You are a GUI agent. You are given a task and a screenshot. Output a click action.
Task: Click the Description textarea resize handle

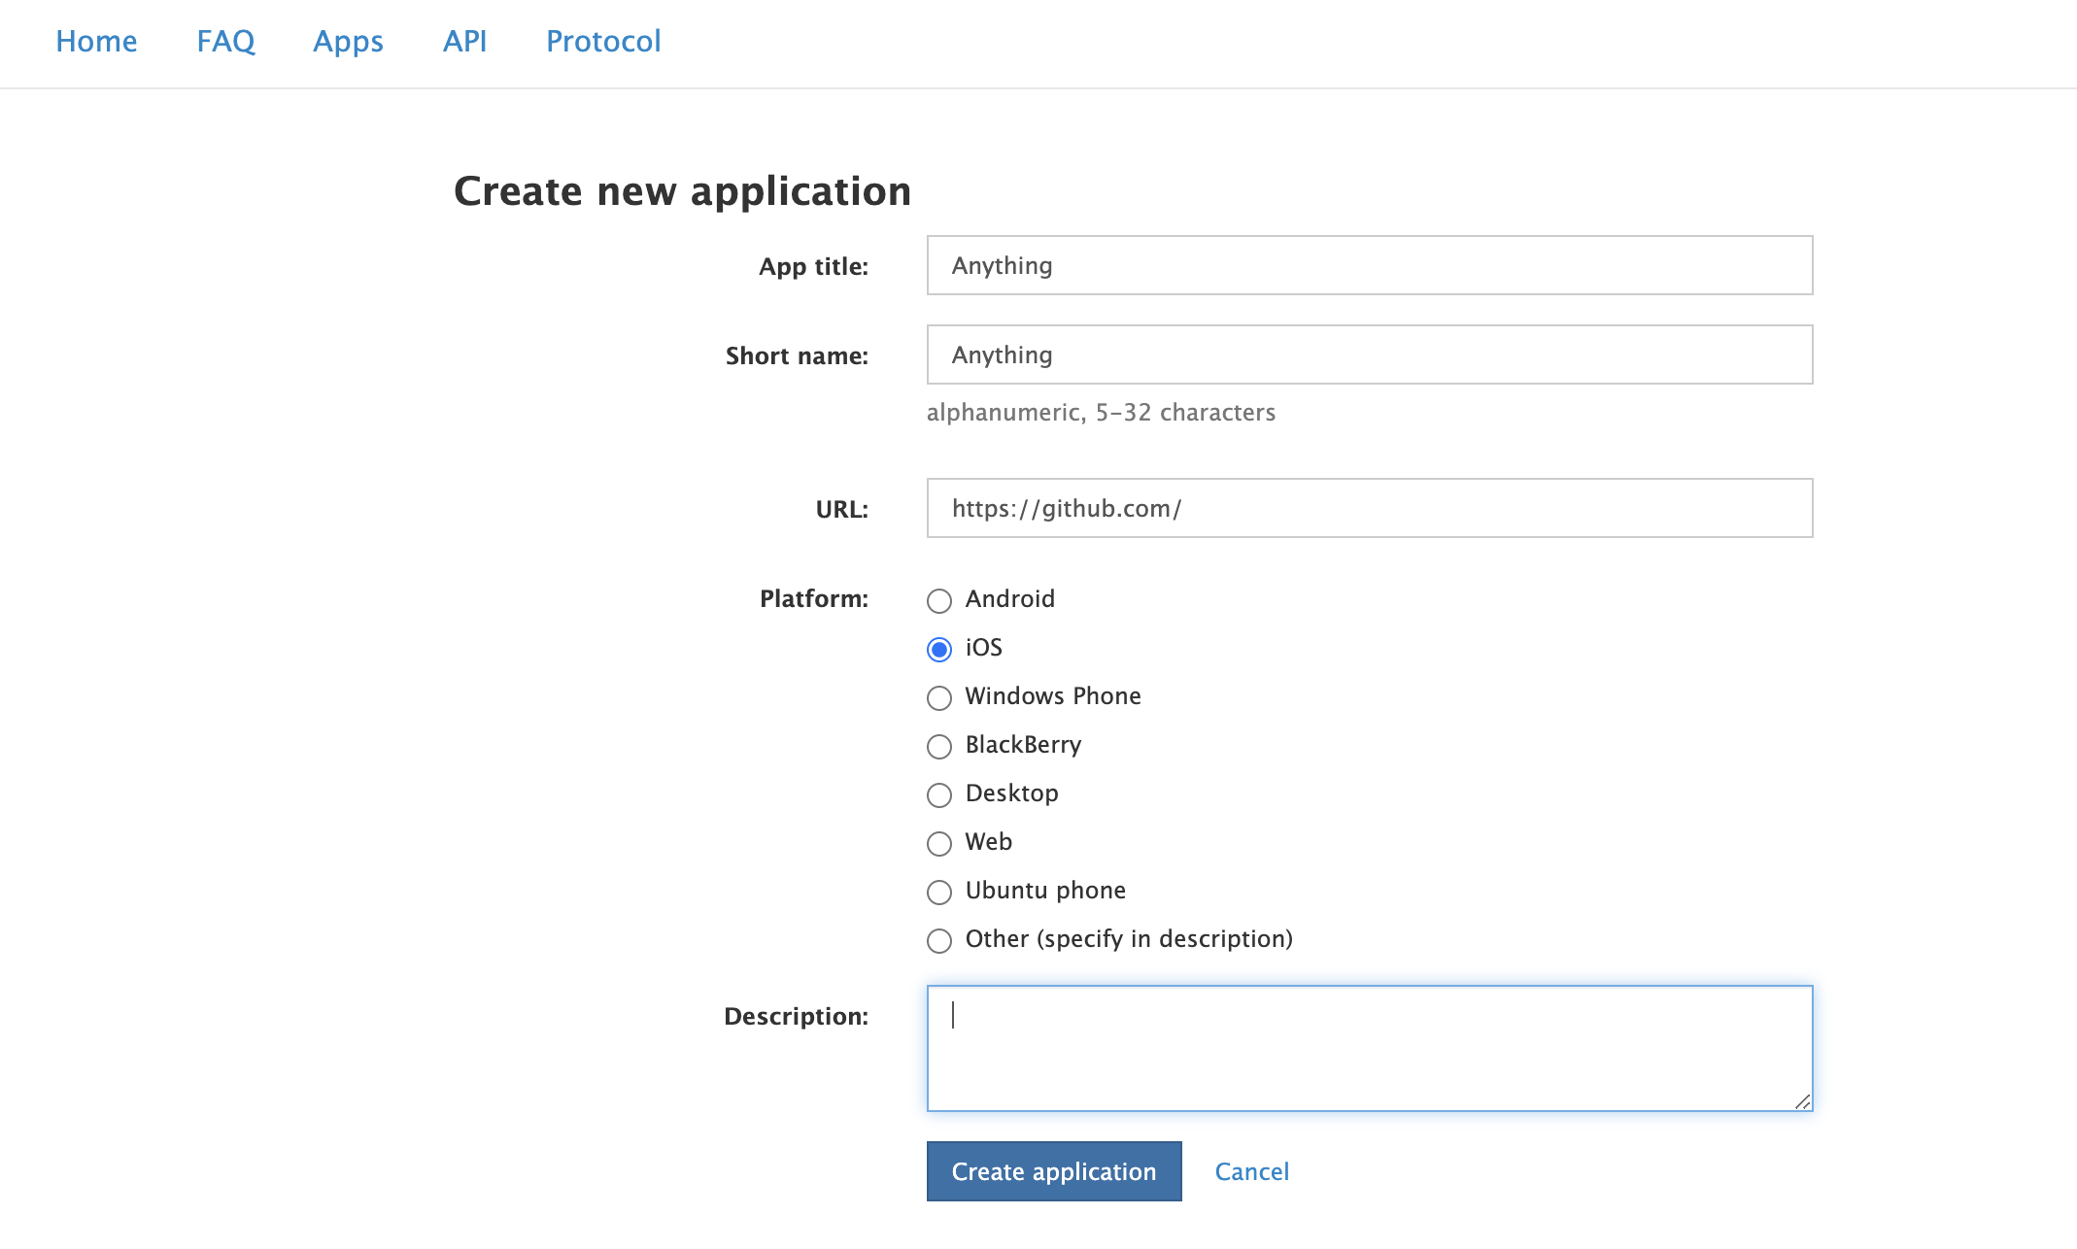click(x=1802, y=1101)
